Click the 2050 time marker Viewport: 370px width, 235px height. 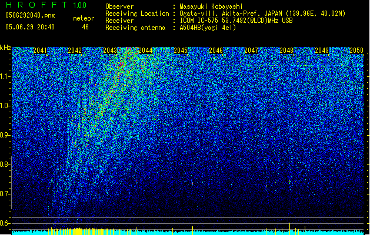pyautogui.click(x=356, y=51)
